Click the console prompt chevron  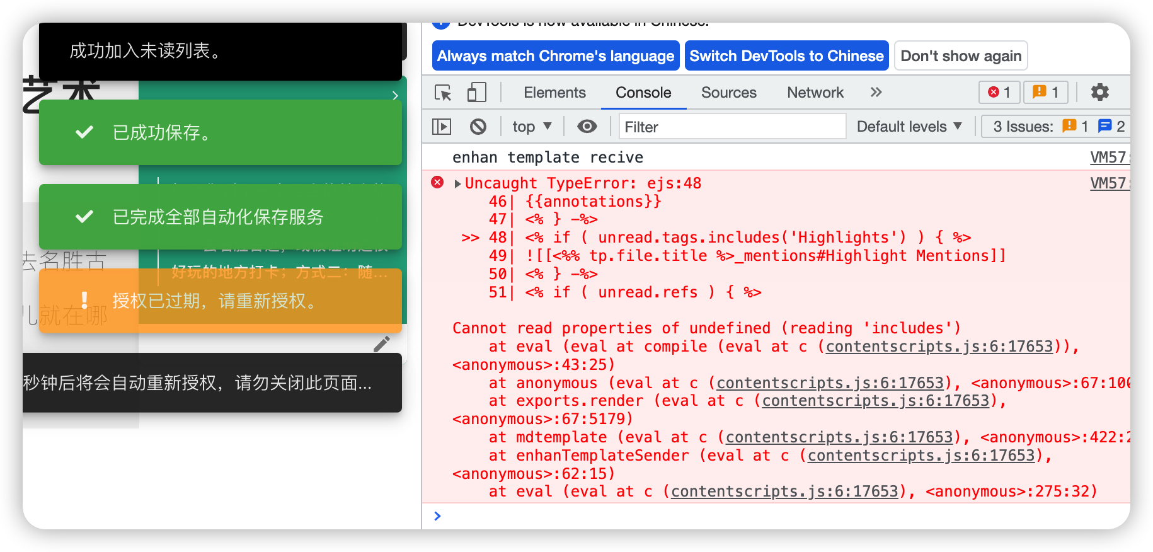(437, 516)
